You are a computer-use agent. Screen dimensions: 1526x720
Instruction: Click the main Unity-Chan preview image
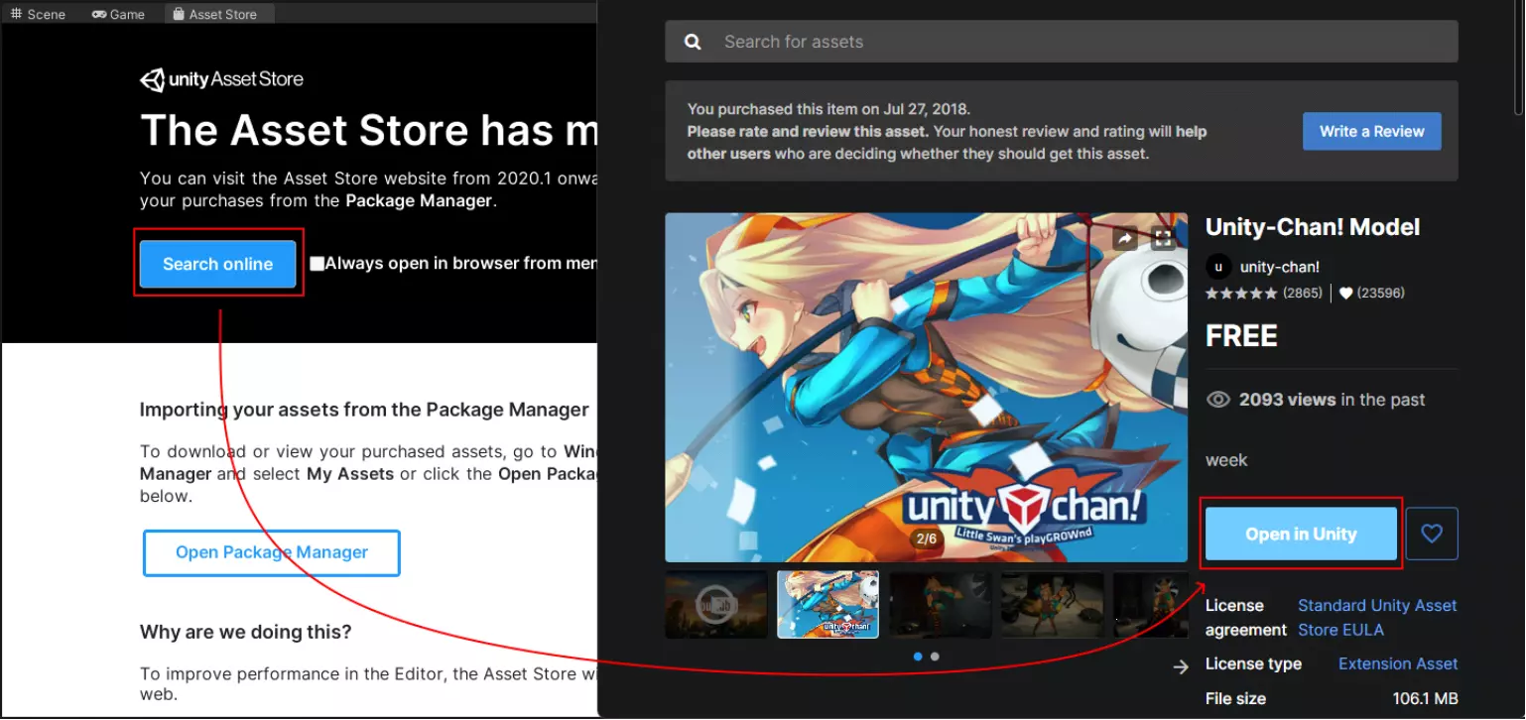coord(926,388)
